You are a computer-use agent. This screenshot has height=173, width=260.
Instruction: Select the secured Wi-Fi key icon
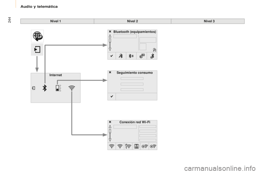[x=128, y=146]
